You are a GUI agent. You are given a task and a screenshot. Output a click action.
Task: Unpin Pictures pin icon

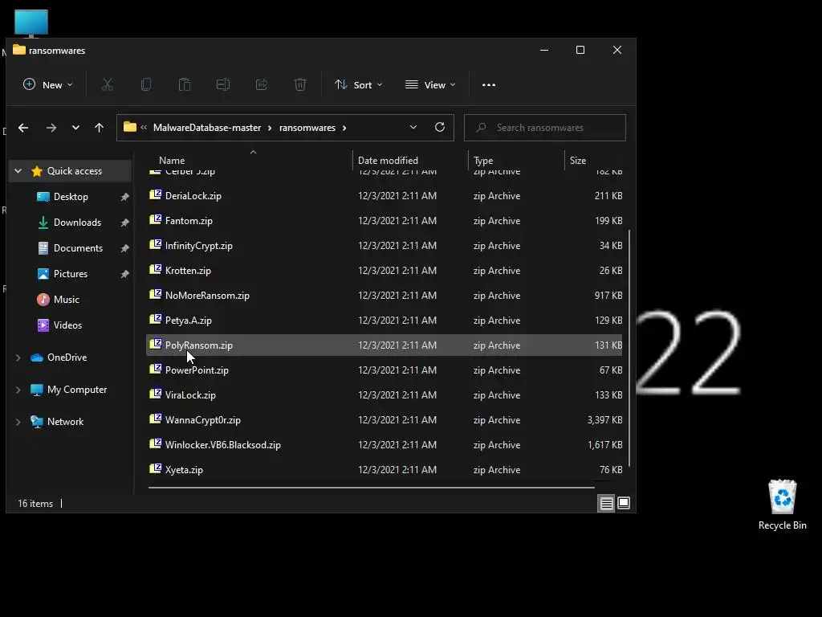tap(124, 274)
